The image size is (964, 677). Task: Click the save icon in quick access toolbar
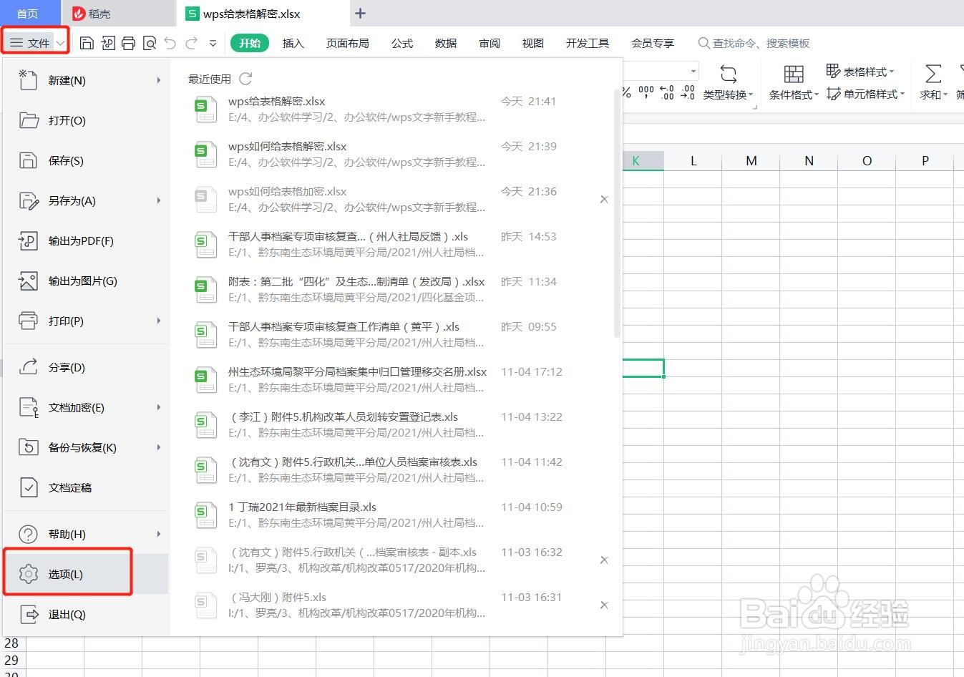tap(87, 44)
